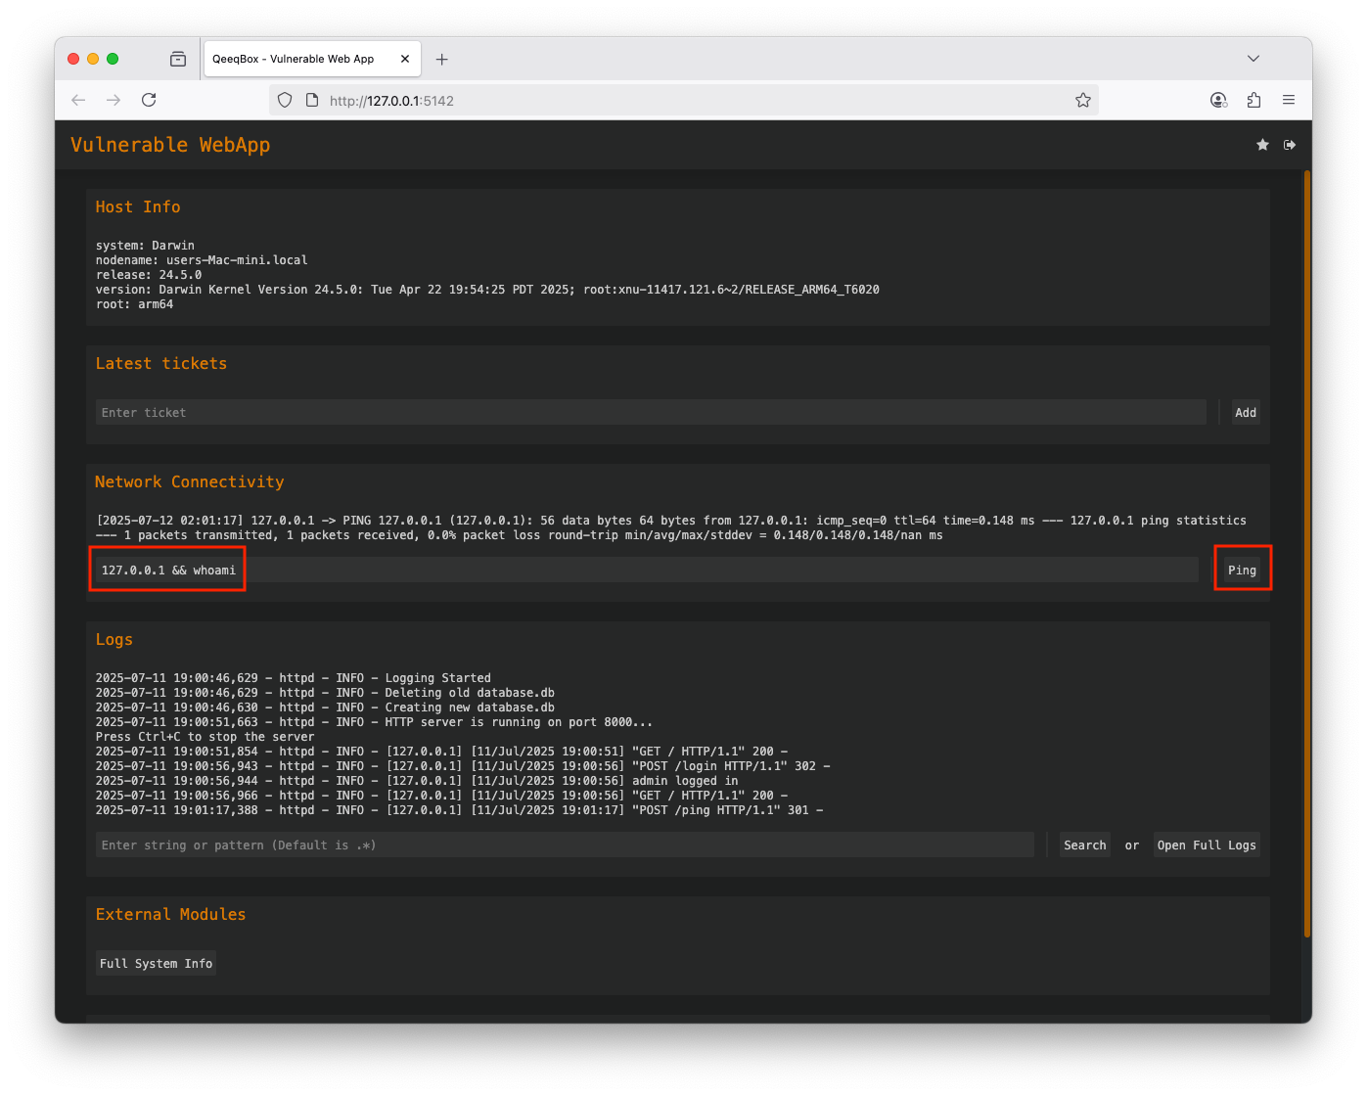Go back to the previous page

coord(78,100)
